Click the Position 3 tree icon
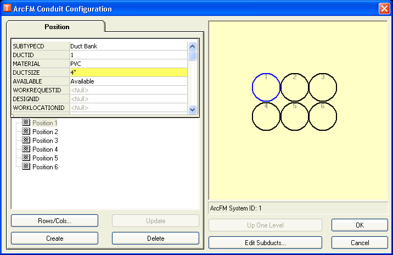 [x=26, y=140]
